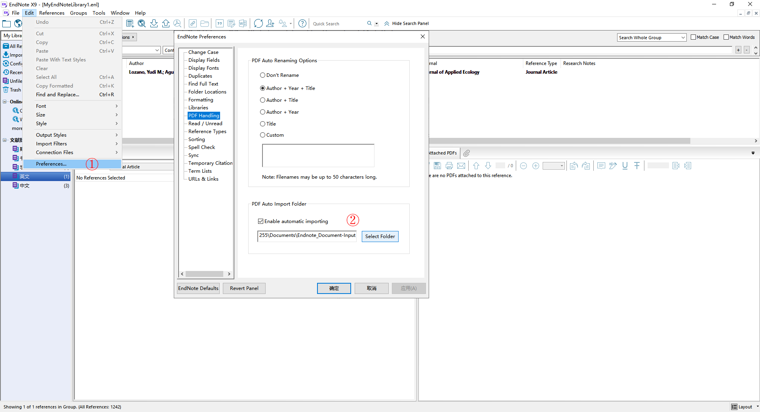Viewport: 760px width, 412px height.
Task: Click the PDF sticky-note comment icon
Action: [601, 166]
